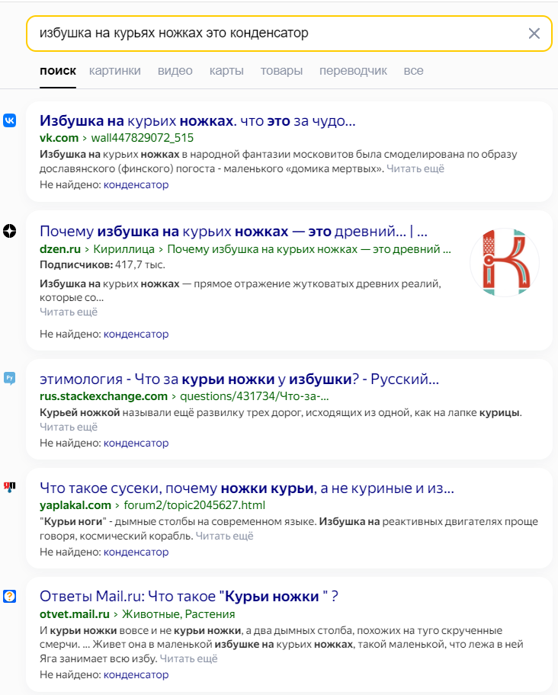The height and width of the screenshot is (695, 558).
Task: Click конденсатор under the dzen.ru result
Action: click(x=136, y=334)
